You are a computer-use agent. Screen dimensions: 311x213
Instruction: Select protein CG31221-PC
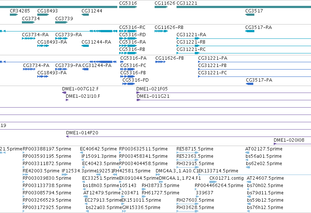click(x=212, y=73)
